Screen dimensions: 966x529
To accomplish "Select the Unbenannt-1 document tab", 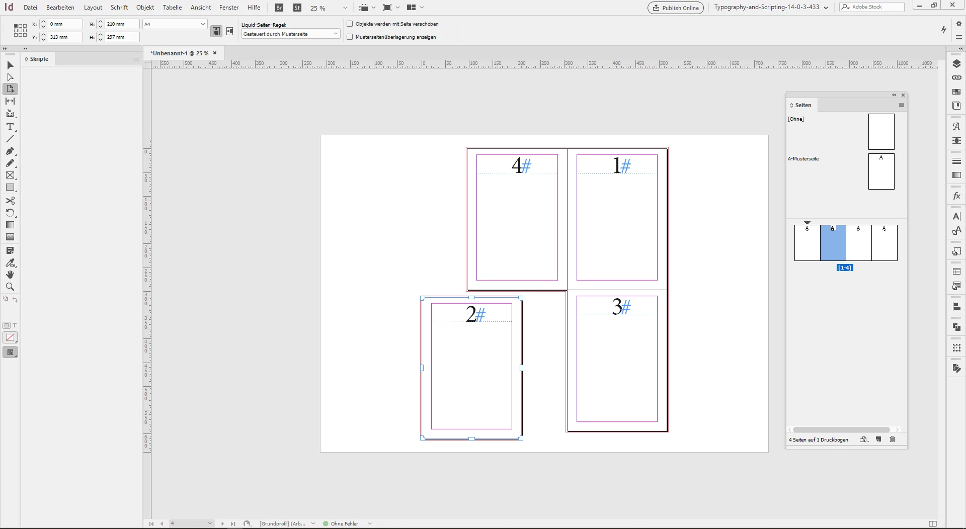I will [180, 53].
